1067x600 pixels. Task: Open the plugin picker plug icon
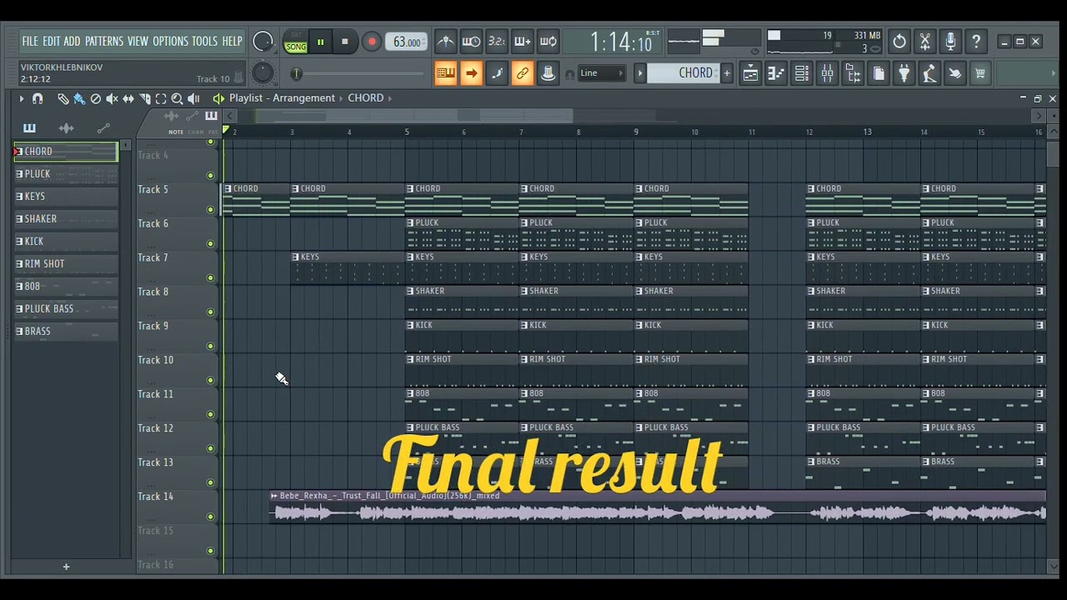pos(904,73)
